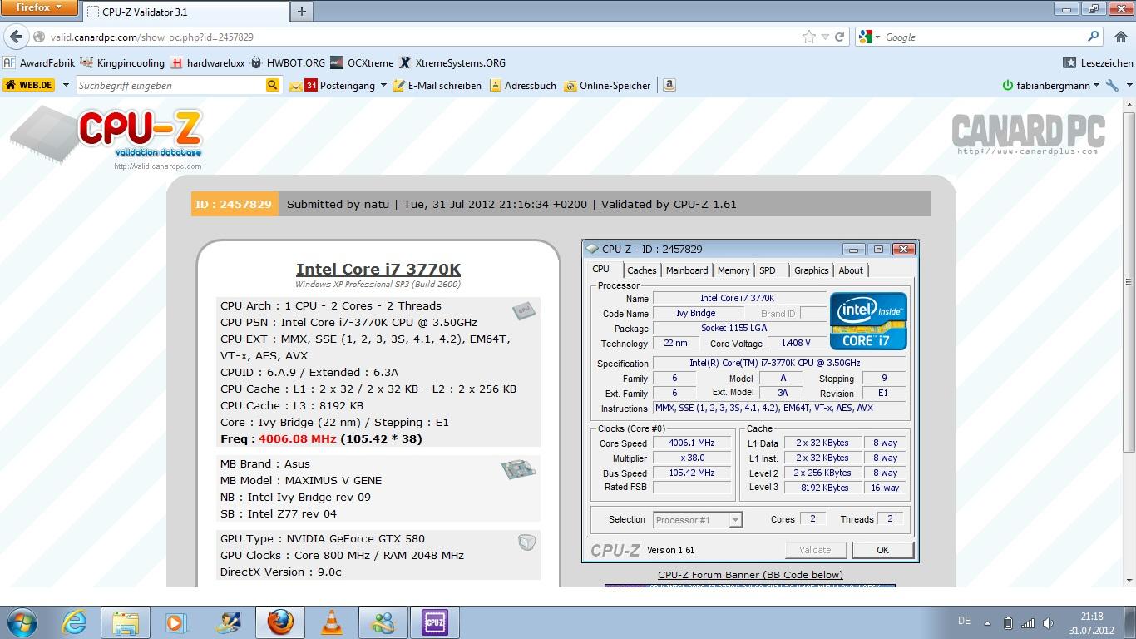Go to the Firefox home page icon
Screen dimensions: 1136x639
pyautogui.click(x=1120, y=37)
